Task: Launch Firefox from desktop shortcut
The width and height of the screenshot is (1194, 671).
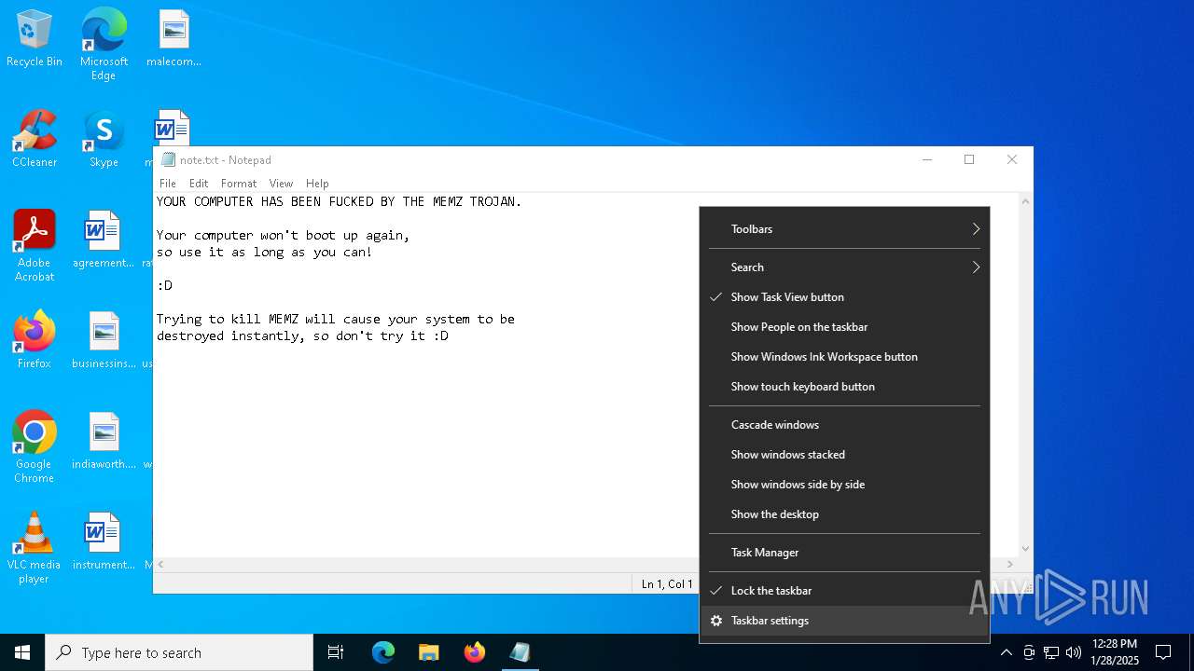Action: coord(35,341)
